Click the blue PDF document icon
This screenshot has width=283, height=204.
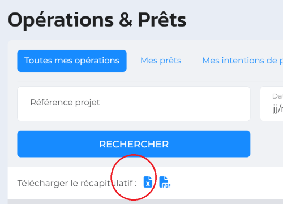[x=165, y=182]
